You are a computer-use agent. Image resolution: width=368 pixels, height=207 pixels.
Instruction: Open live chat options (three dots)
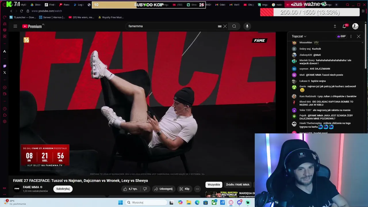point(351,37)
